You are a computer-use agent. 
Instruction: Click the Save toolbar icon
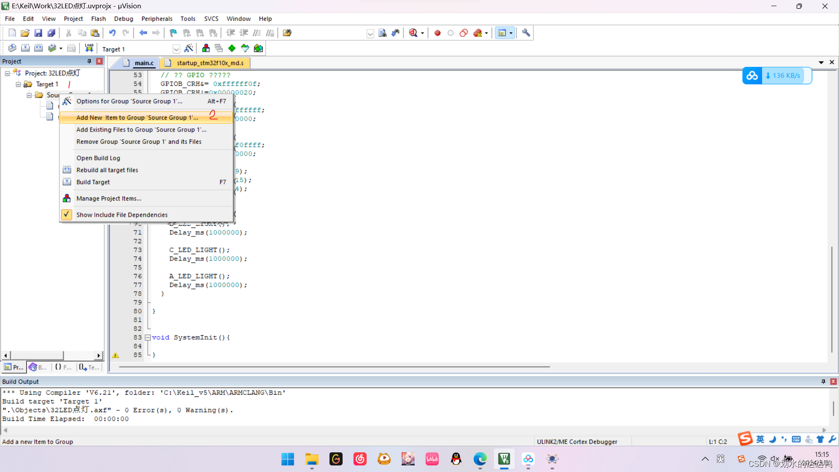38,33
